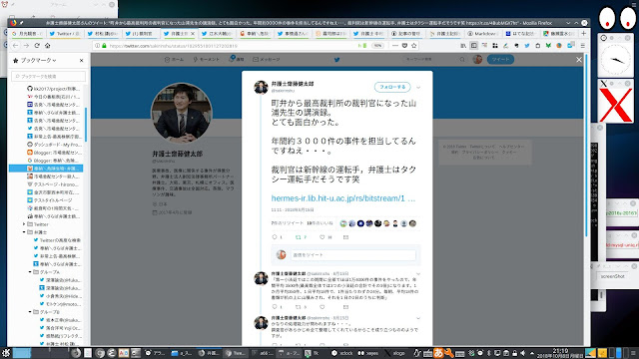Reply to the main tweet via speech bubble
Viewport: 639px width, 359px height.
click(275, 237)
